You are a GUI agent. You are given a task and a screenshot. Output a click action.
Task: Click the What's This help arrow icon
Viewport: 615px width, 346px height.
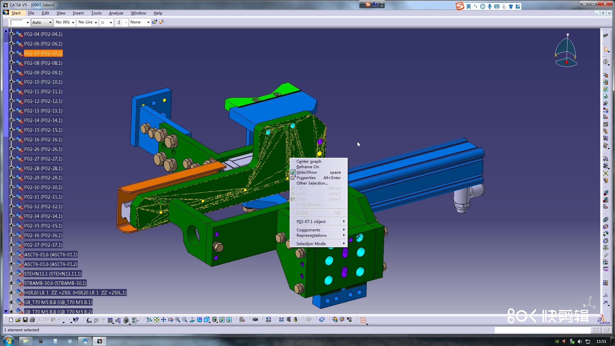[76, 320]
